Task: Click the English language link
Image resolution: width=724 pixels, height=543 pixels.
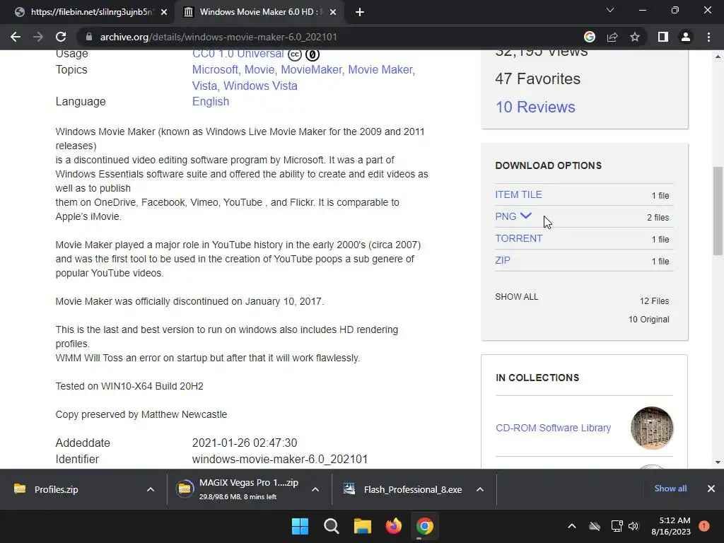Action: (x=211, y=102)
